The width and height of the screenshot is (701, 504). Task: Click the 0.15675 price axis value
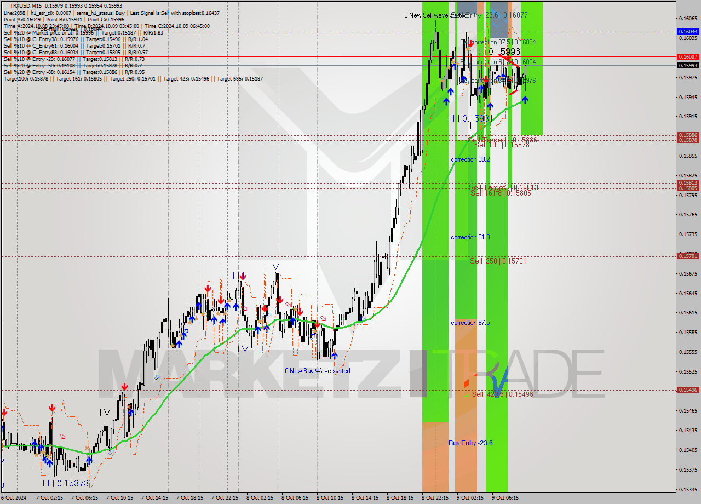pyautogui.click(x=688, y=273)
